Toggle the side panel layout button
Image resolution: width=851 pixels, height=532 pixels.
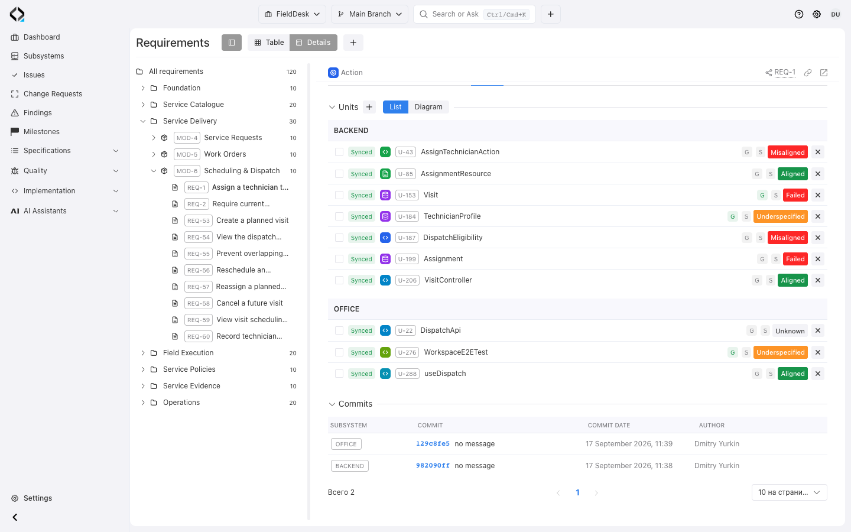click(232, 43)
